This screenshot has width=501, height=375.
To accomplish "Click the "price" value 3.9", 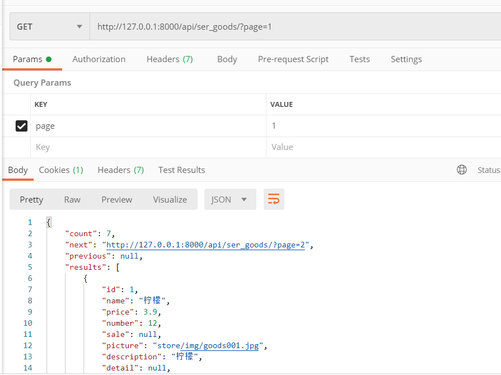I will click(150, 312).
